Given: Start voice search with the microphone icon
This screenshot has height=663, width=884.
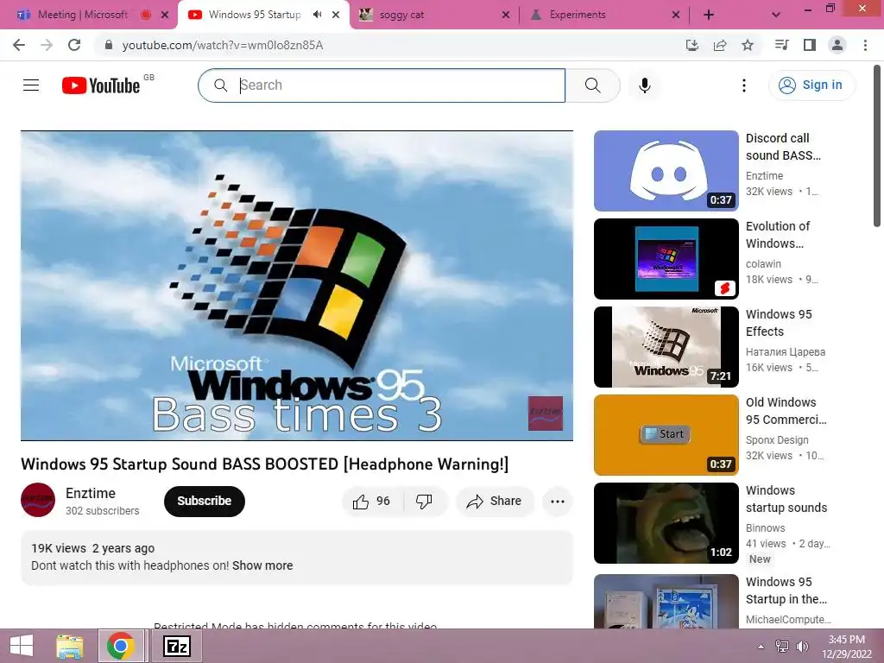Looking at the screenshot, I should tap(644, 85).
